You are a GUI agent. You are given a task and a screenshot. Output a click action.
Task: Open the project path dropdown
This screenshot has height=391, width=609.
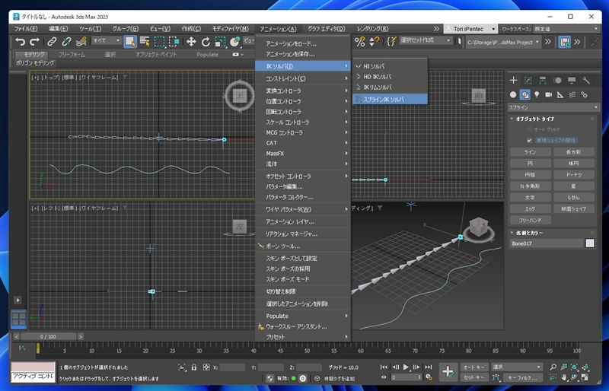[503, 42]
